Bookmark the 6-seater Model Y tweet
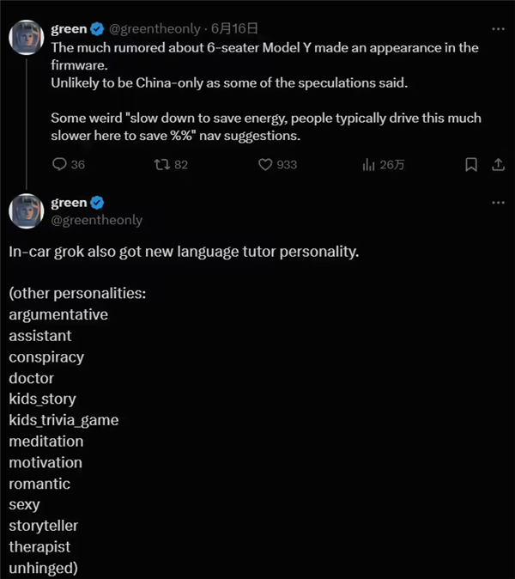The height and width of the screenshot is (579, 515). (x=470, y=164)
